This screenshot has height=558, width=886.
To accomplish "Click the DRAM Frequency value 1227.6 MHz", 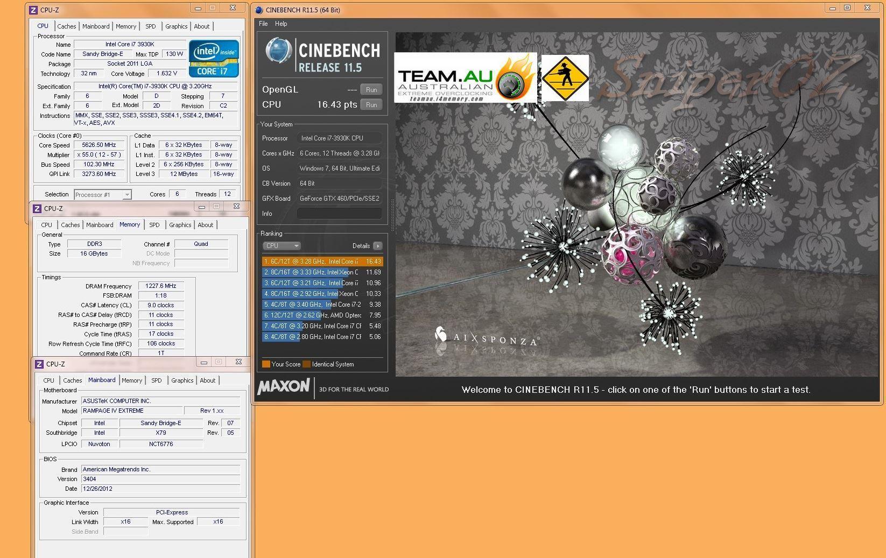I will pos(161,286).
